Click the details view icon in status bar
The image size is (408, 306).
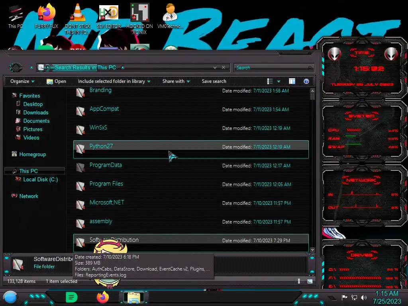coord(299,281)
